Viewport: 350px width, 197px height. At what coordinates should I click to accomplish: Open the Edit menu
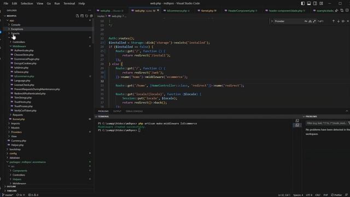[x=14, y=3]
